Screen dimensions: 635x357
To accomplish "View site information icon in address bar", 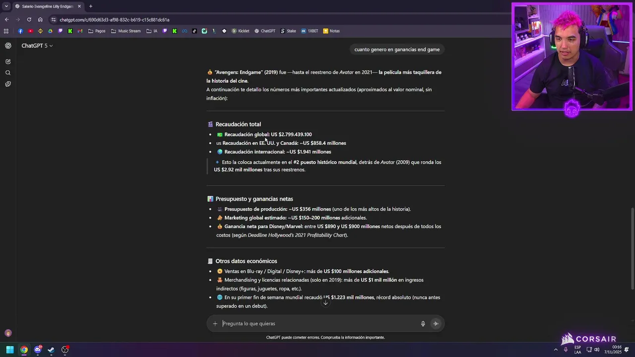I will [x=54, y=20].
